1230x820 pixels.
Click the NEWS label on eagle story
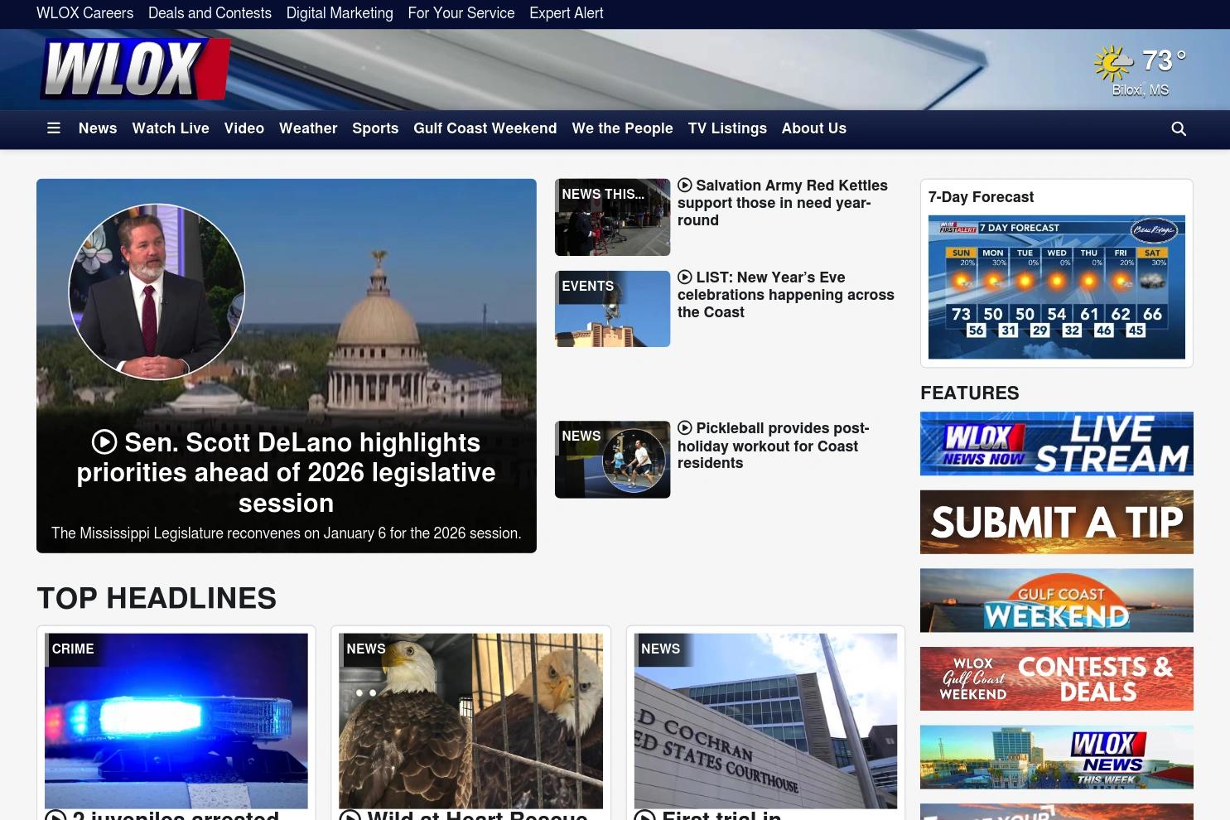click(x=366, y=649)
